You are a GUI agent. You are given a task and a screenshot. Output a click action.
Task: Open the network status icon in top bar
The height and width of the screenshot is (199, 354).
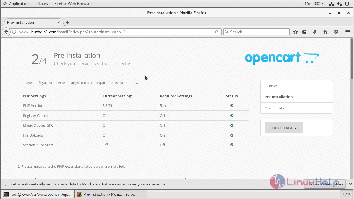coord(331,4)
